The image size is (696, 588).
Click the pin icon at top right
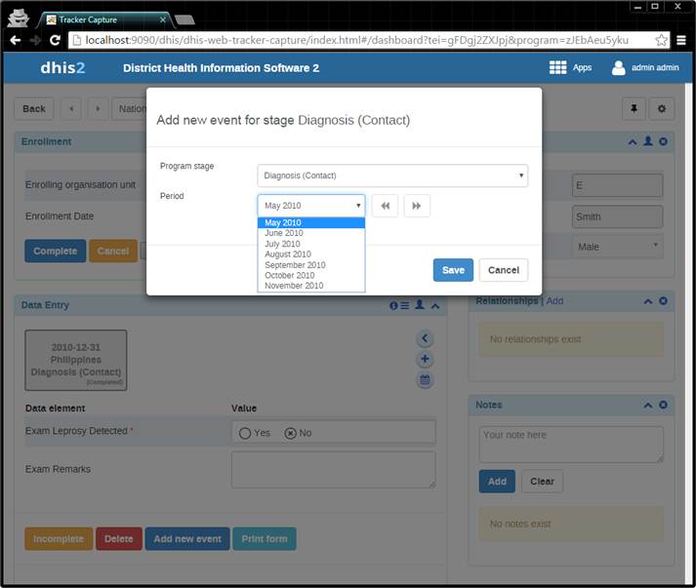pyautogui.click(x=635, y=109)
